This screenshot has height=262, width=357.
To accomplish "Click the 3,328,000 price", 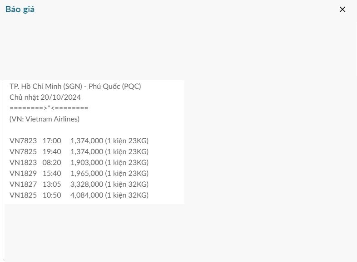I will tap(86, 184).
